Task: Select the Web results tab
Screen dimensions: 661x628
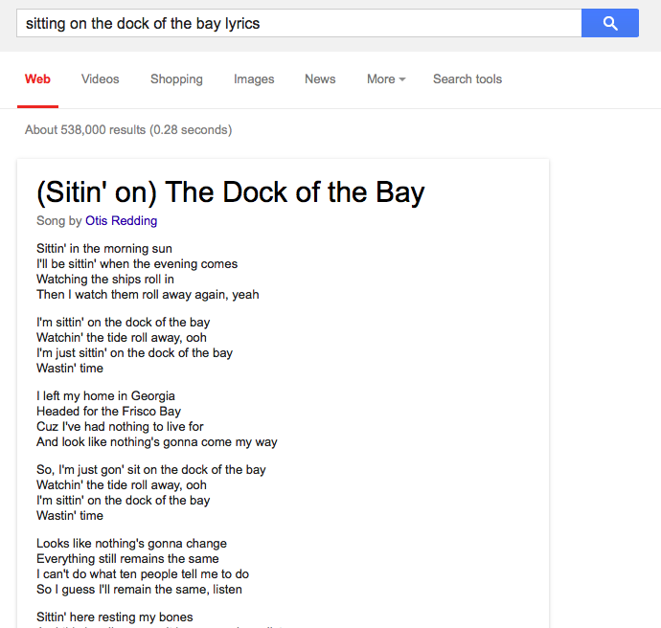Action: tap(38, 79)
